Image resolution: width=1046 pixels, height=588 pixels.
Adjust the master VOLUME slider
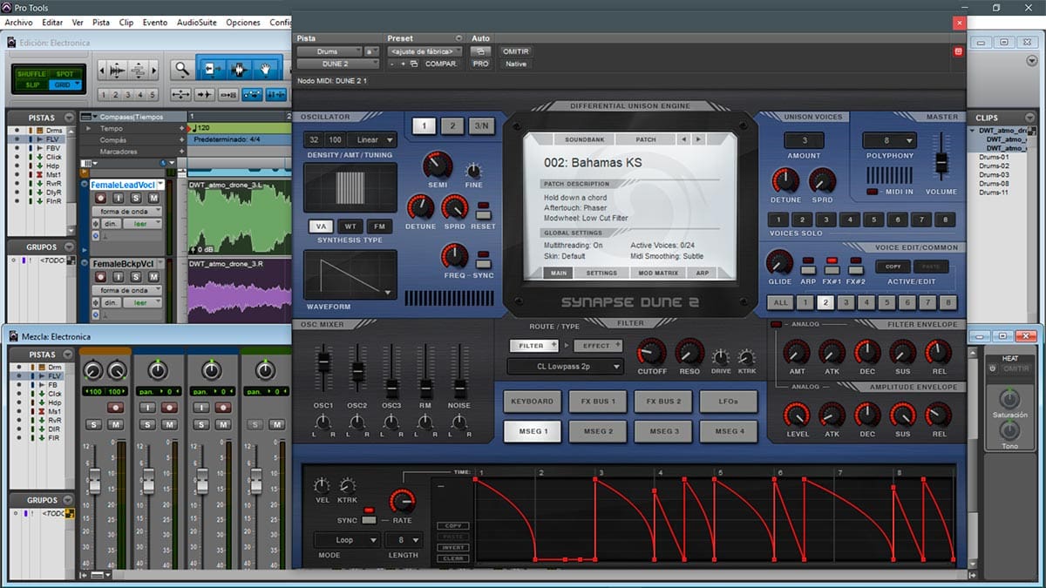pos(941,162)
